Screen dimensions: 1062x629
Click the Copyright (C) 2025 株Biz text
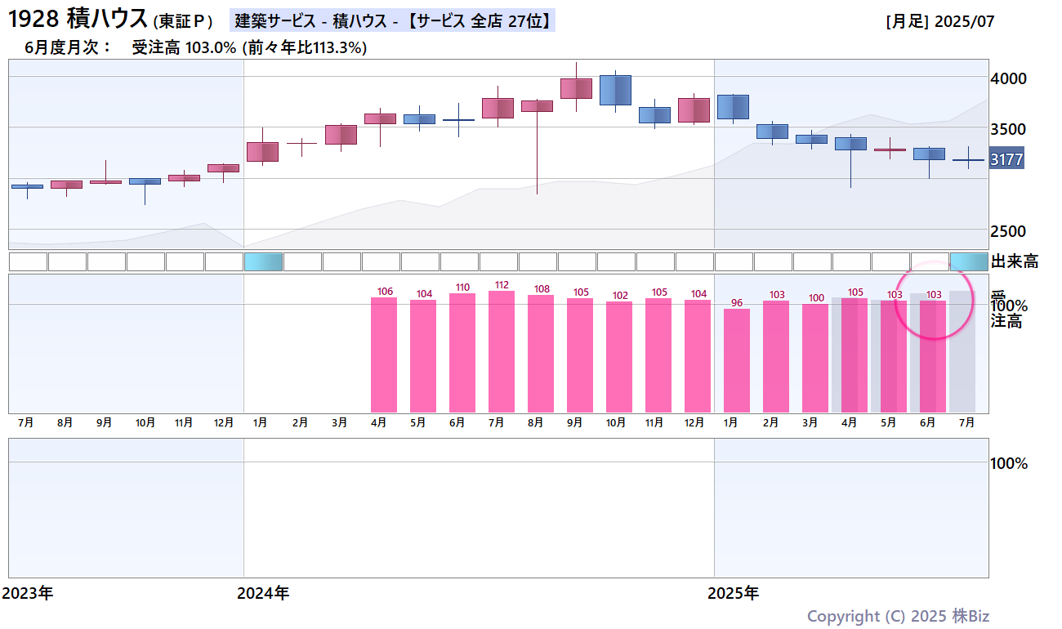(x=898, y=617)
